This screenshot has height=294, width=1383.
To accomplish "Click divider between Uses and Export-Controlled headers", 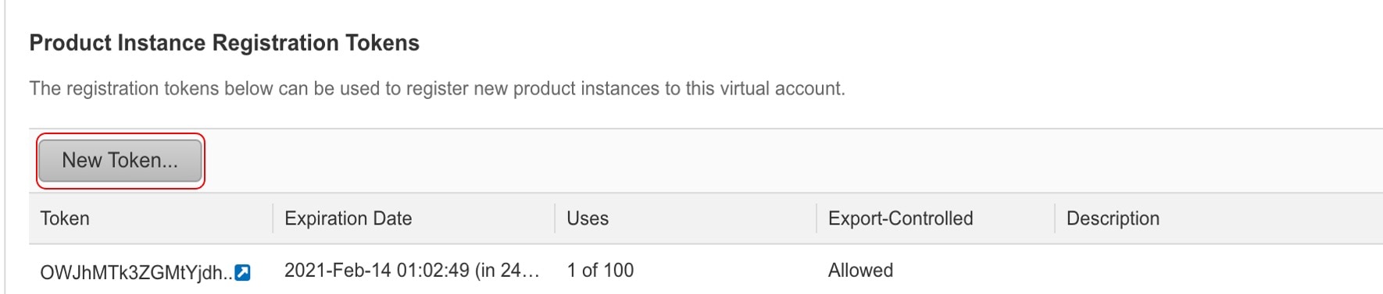I will click(x=817, y=218).
